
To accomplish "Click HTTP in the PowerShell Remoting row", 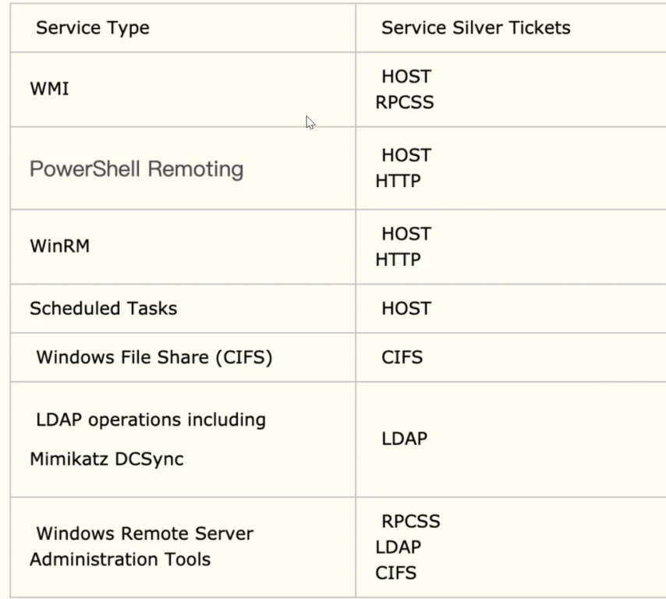I will 398,181.
